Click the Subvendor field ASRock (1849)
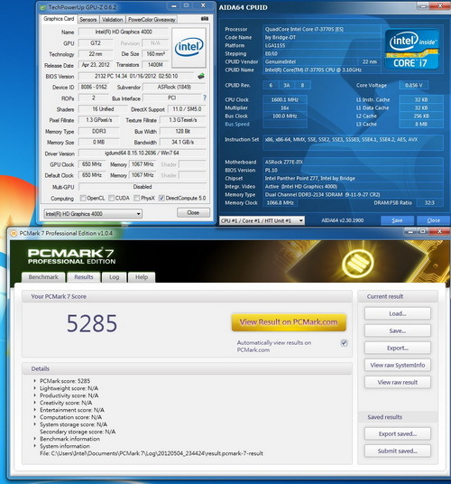Image resolution: width=451 pixels, height=484 pixels. tap(174, 87)
